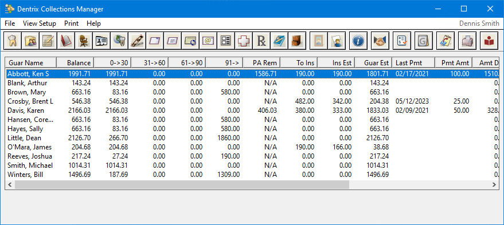504x225 pixels.
Task: Open the filing cabinet icon
Action: 297,41
